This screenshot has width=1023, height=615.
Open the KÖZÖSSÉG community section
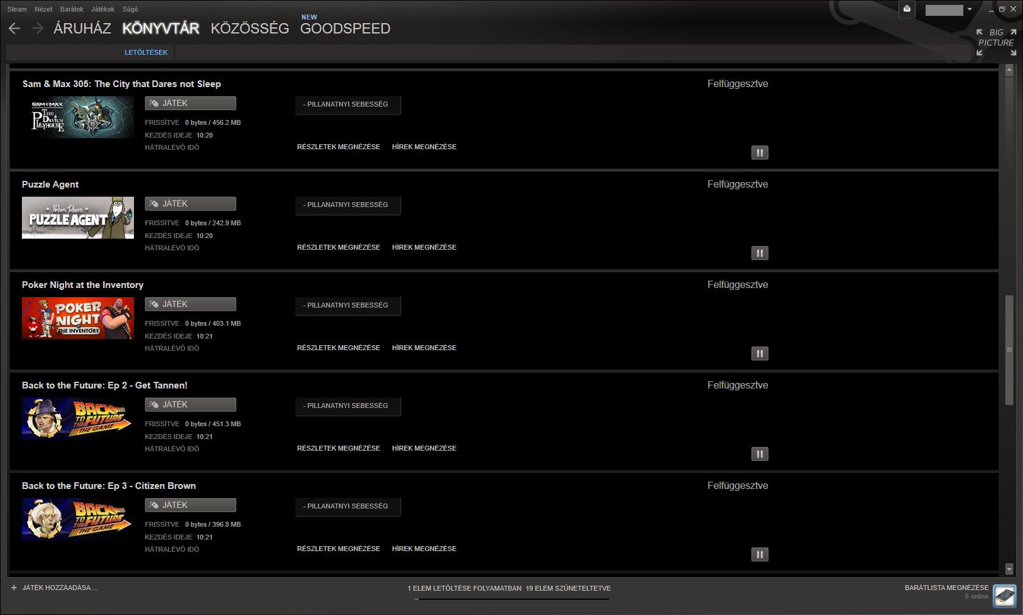click(250, 28)
